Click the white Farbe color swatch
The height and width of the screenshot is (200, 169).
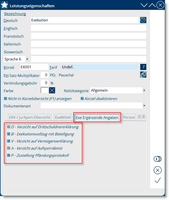tap(45, 90)
